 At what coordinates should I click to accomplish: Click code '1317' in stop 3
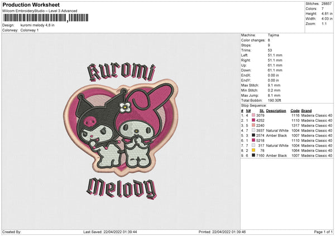[295, 125]
